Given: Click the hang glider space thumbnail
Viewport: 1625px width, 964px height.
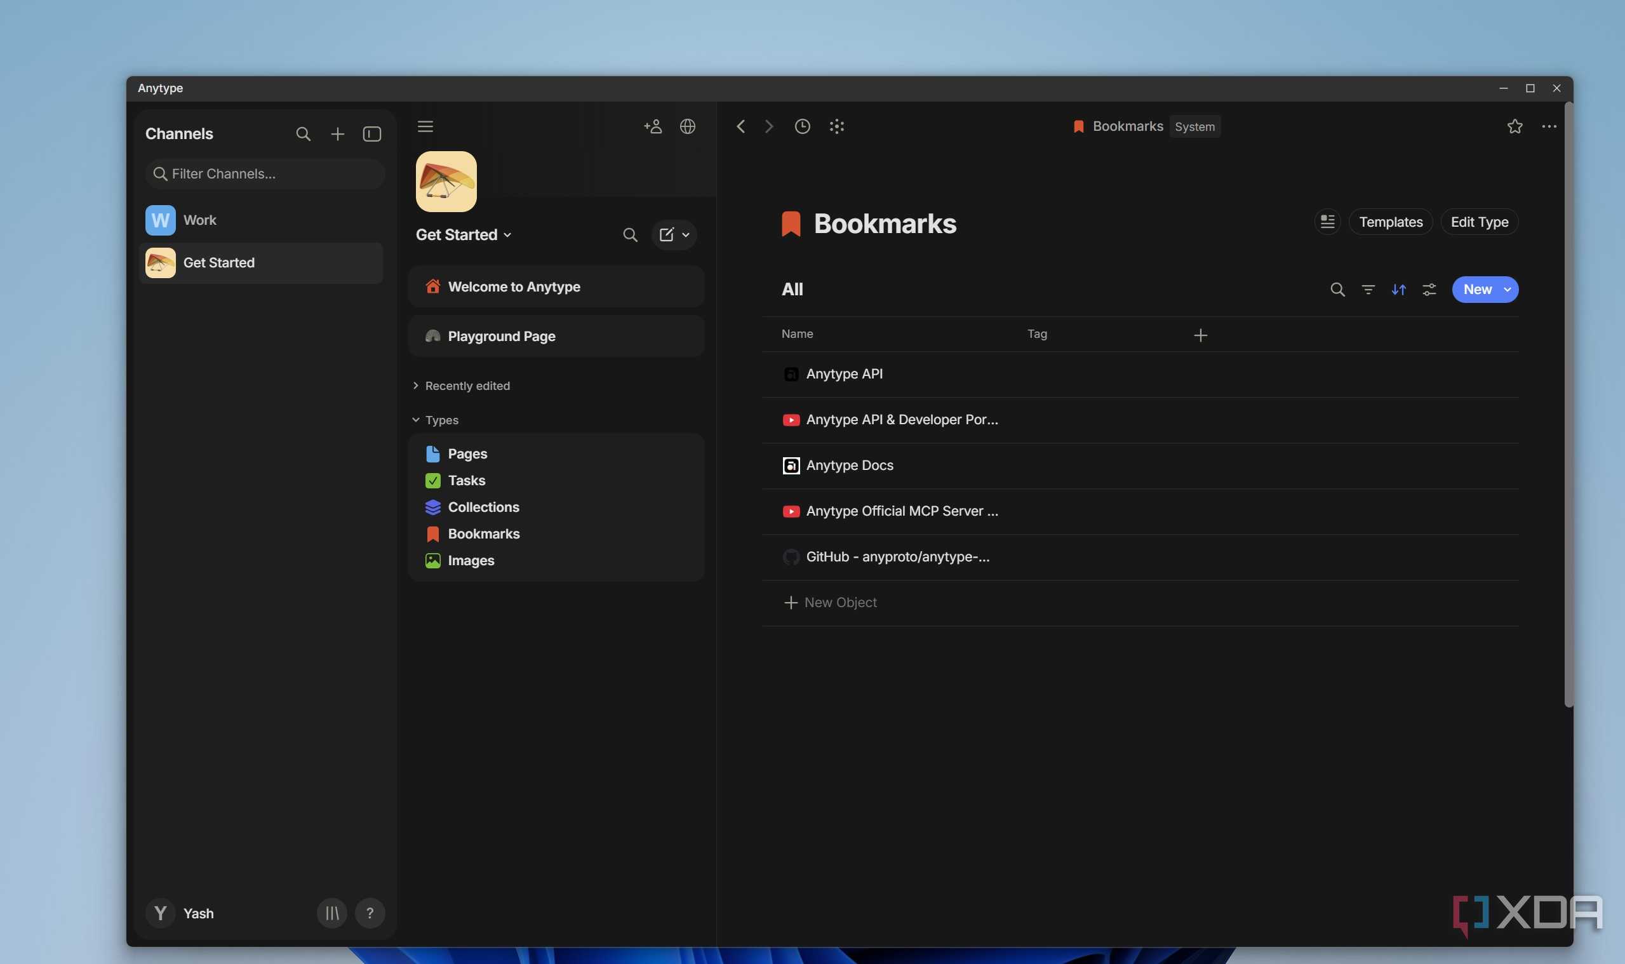Looking at the screenshot, I should pyautogui.click(x=446, y=181).
